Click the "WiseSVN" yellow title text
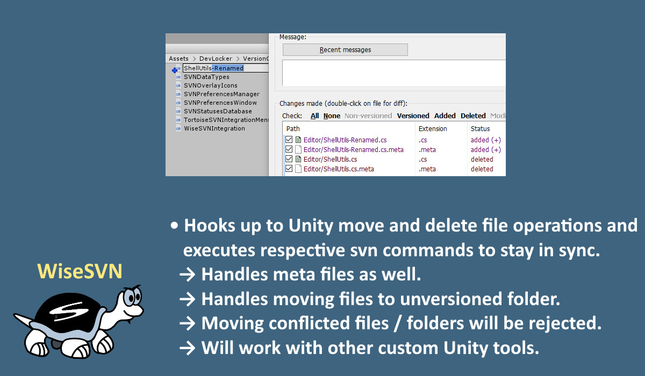645x376 pixels. click(80, 271)
